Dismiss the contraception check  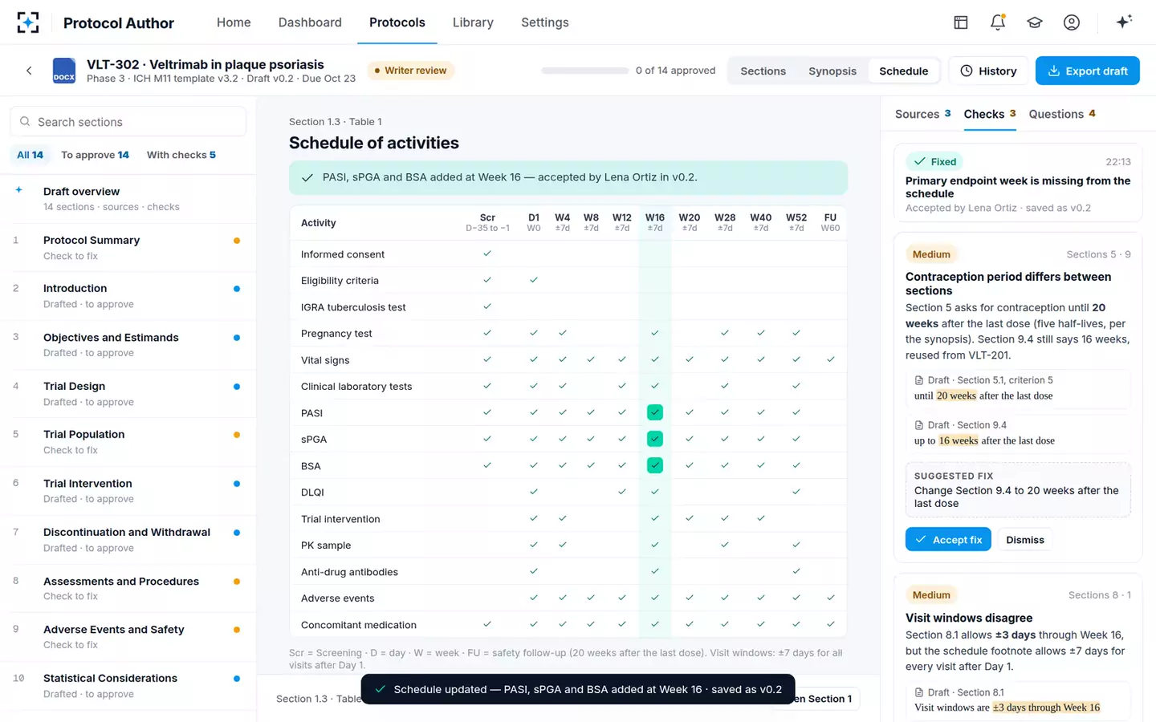(1025, 540)
